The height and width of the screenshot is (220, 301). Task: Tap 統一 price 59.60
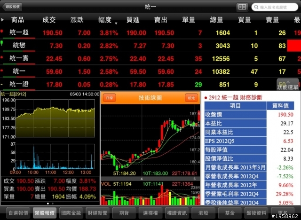(x=54, y=72)
